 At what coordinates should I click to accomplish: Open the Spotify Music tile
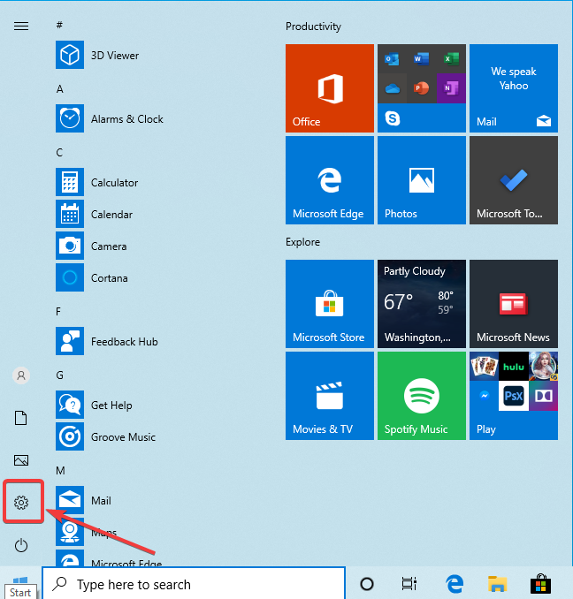pyautogui.click(x=422, y=396)
